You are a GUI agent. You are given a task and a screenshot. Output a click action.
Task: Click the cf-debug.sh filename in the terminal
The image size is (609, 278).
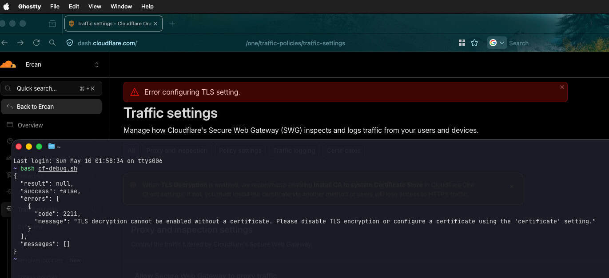pyautogui.click(x=58, y=169)
